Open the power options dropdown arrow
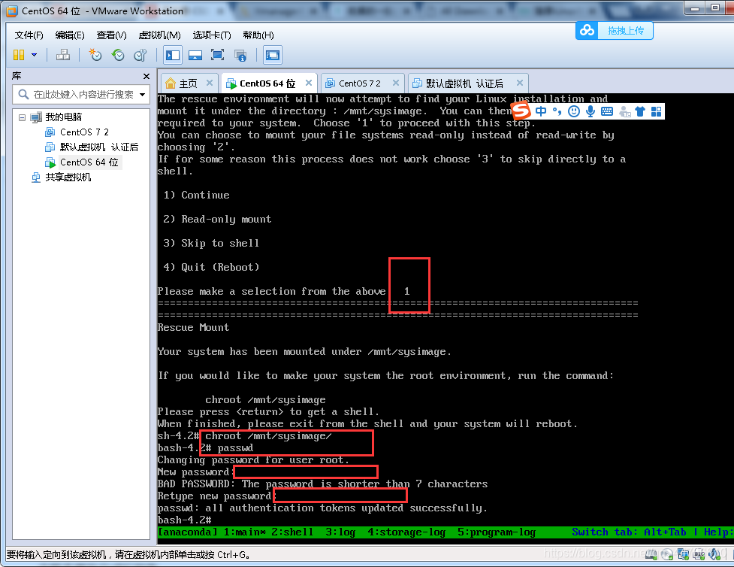The height and width of the screenshot is (567, 734). tap(34, 55)
